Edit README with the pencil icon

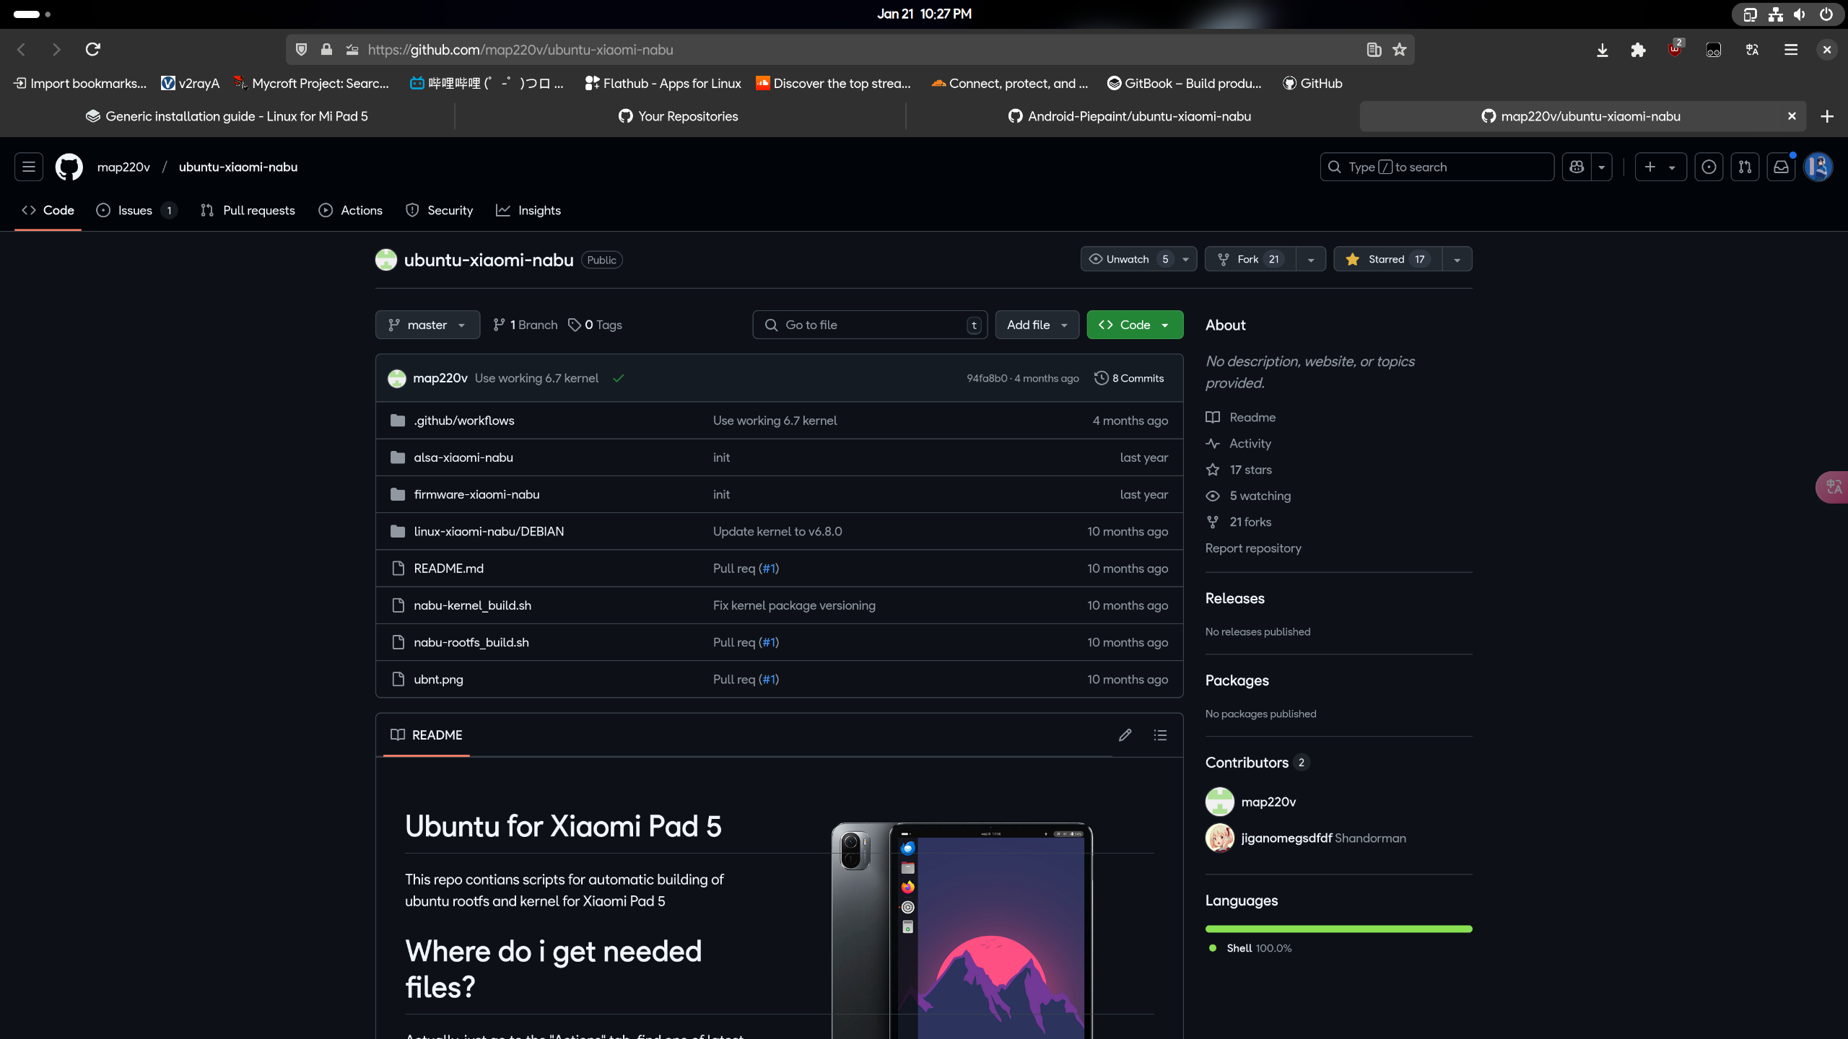pyautogui.click(x=1125, y=735)
